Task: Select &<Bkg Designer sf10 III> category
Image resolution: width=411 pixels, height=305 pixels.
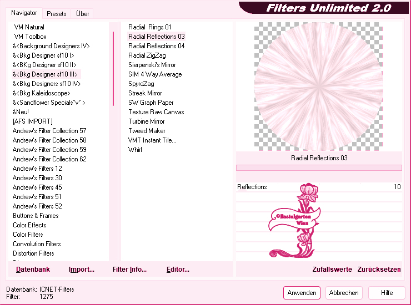Action: pyautogui.click(x=45, y=74)
